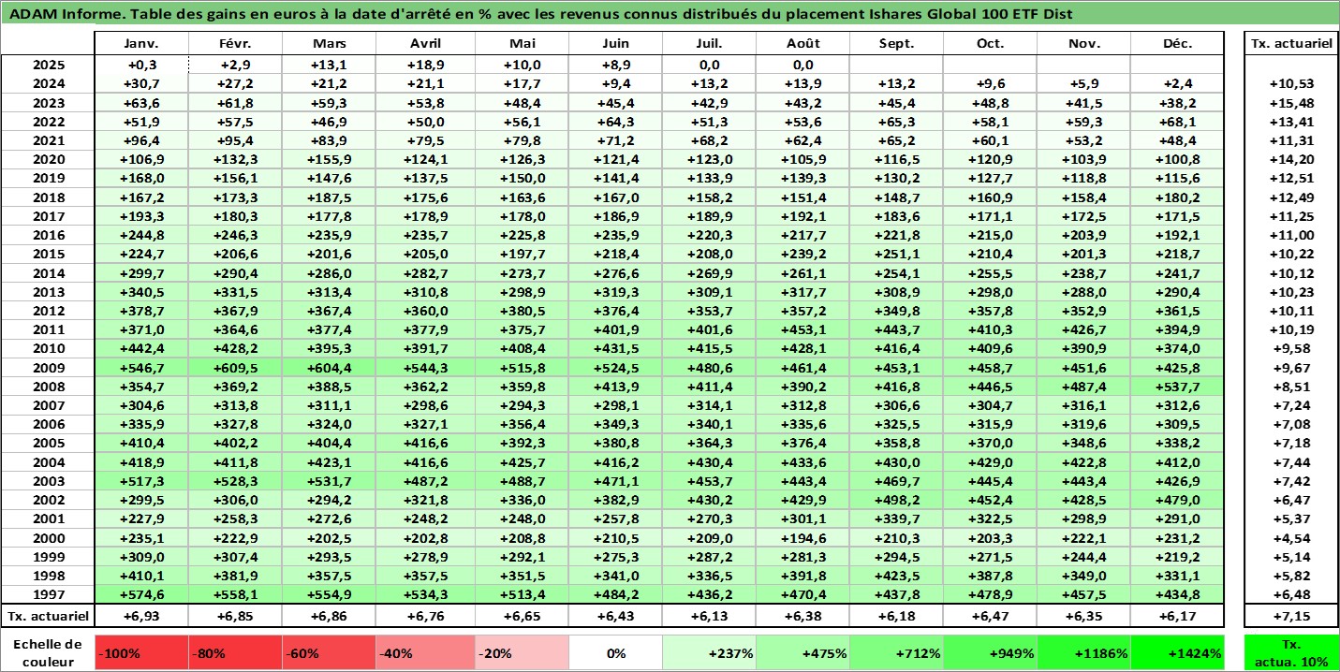Select the +712% green swatch
This screenshot has width=1340, height=672.
896,653
